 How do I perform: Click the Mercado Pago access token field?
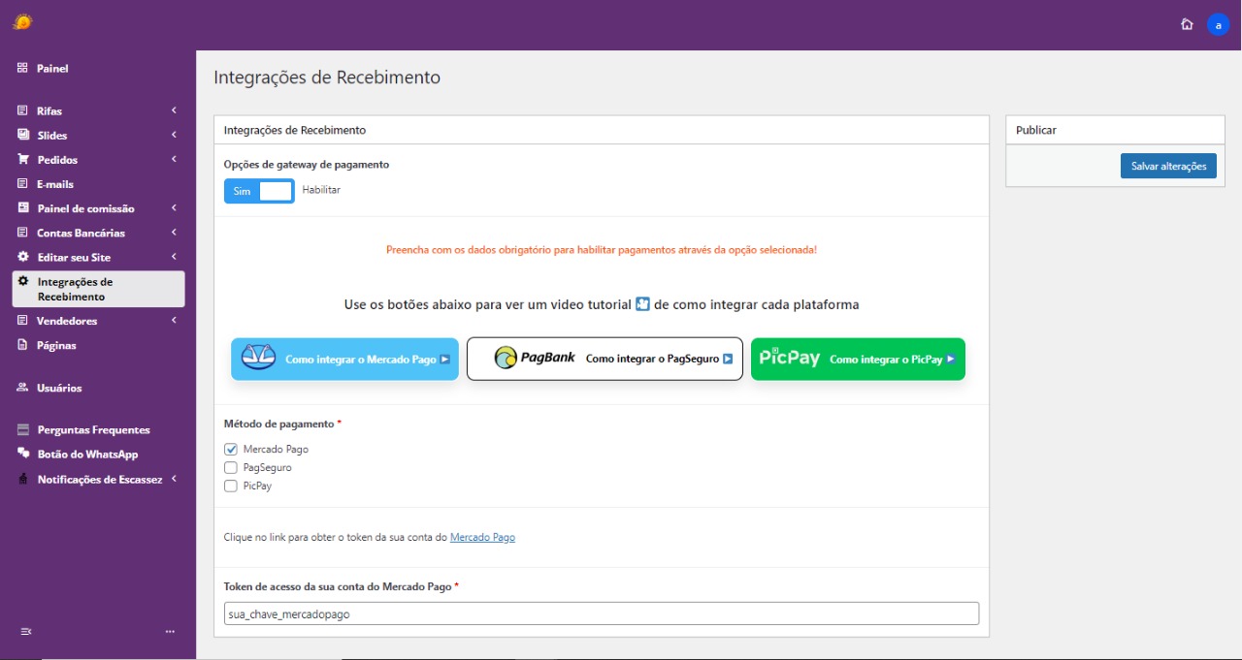tap(601, 614)
